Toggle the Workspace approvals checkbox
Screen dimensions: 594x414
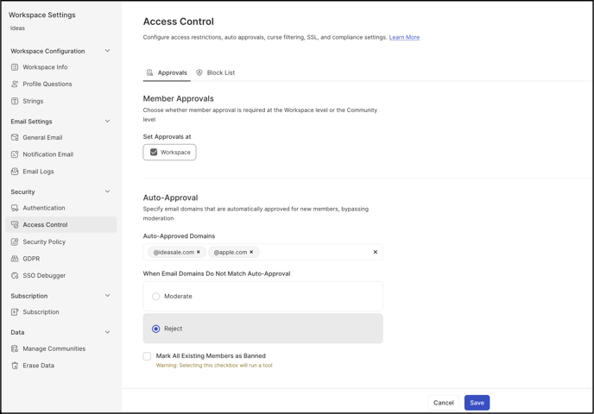tap(154, 152)
